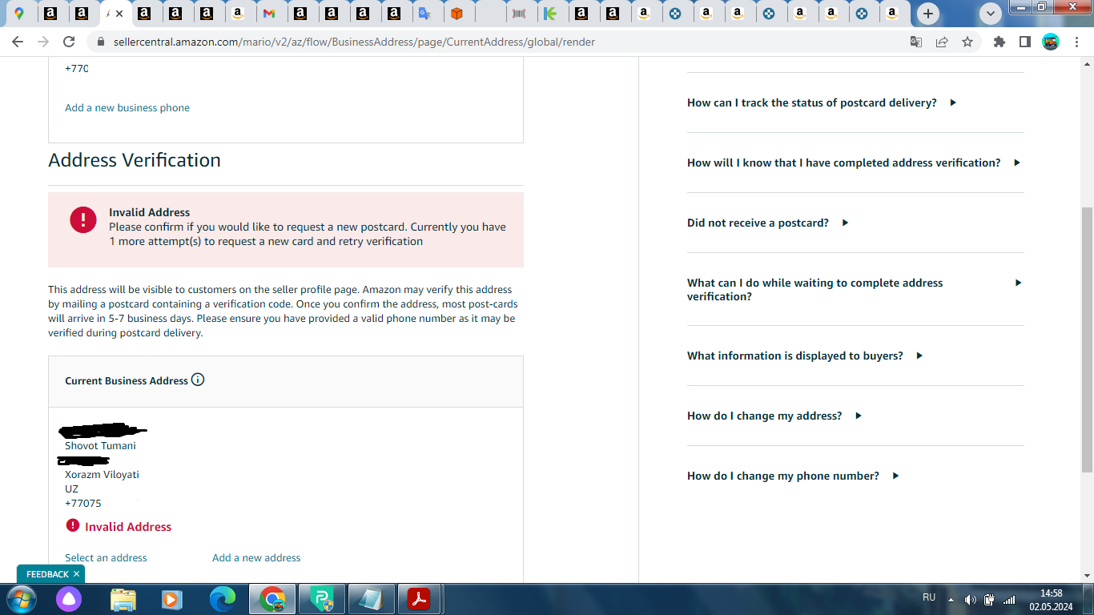Switch to the Gmail browser tab

pyautogui.click(x=269, y=14)
